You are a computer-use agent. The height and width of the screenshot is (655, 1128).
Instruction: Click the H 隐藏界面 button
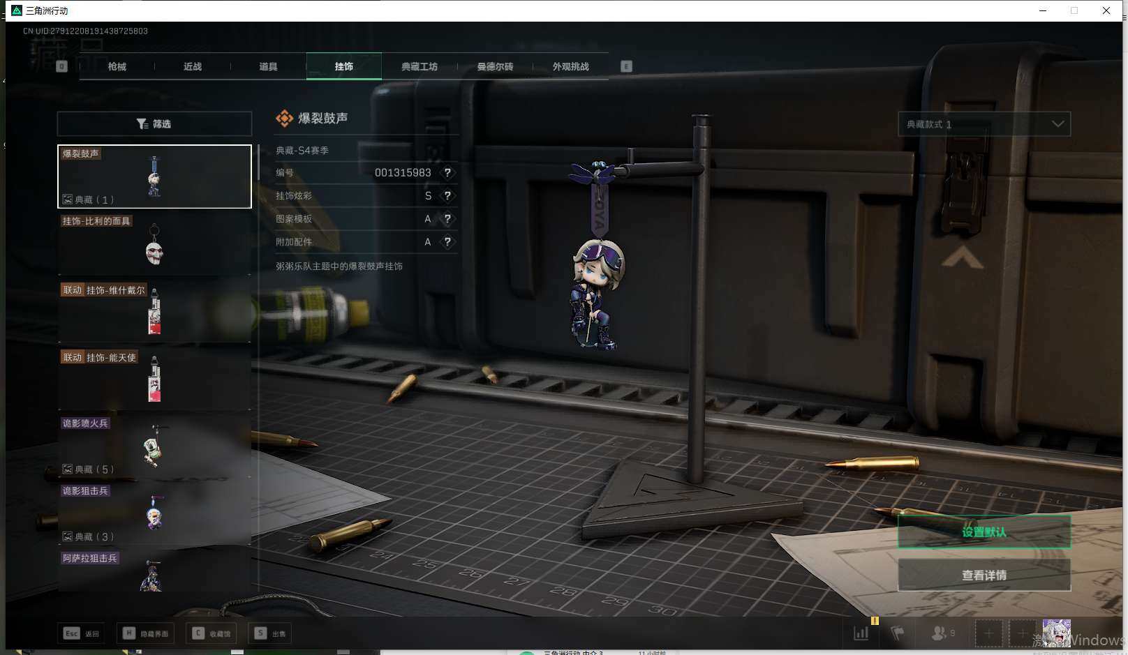click(x=145, y=633)
